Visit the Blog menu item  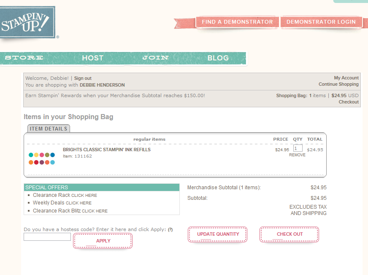click(218, 58)
